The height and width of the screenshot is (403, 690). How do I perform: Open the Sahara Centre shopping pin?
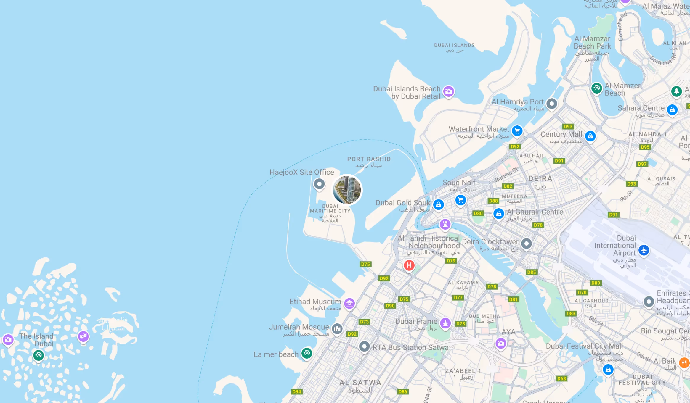(672, 110)
